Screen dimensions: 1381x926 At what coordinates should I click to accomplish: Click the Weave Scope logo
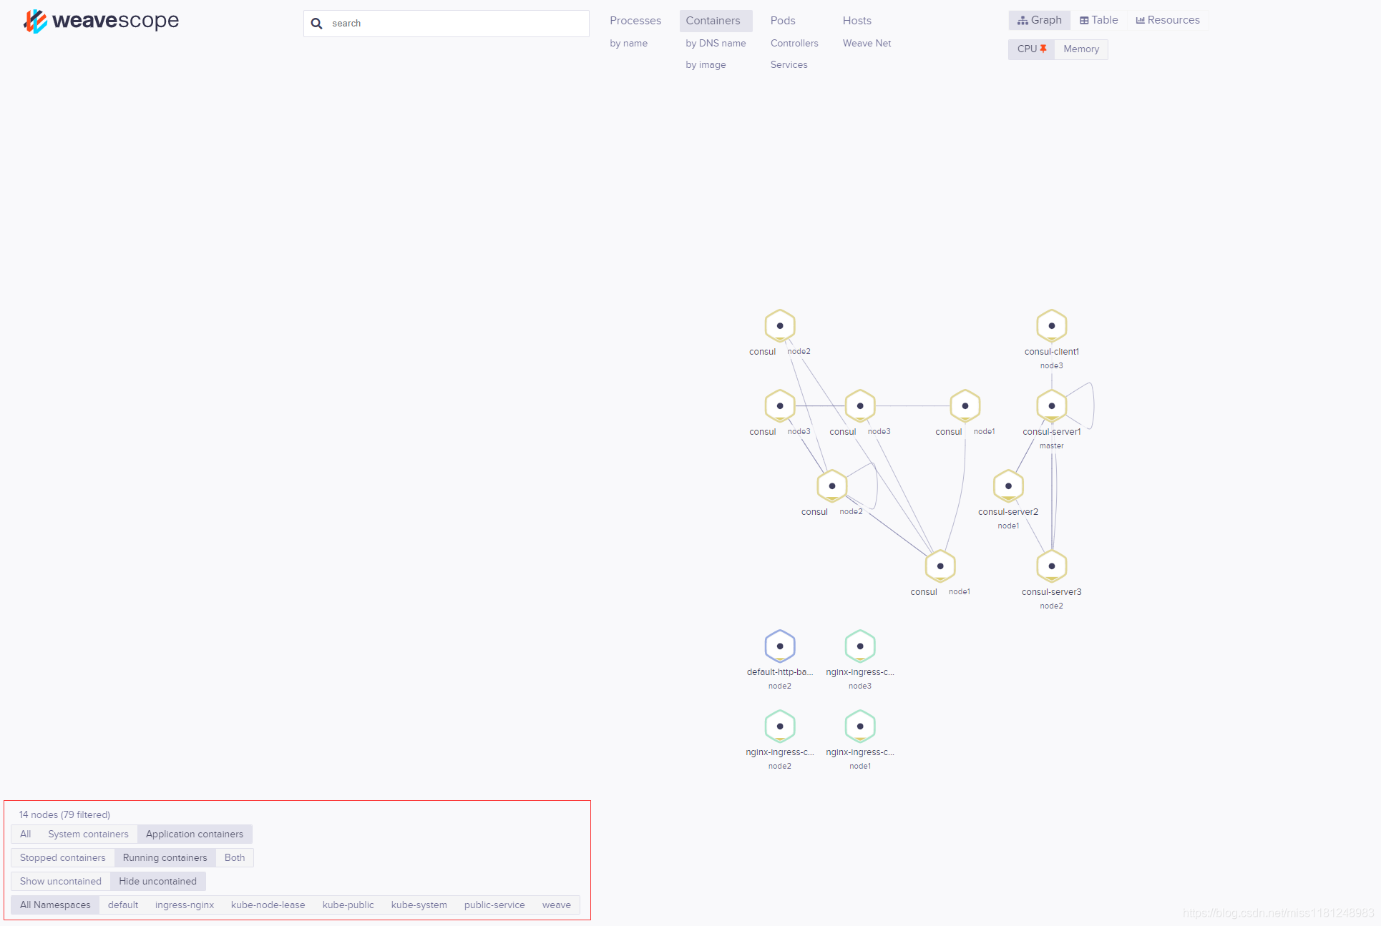[101, 21]
